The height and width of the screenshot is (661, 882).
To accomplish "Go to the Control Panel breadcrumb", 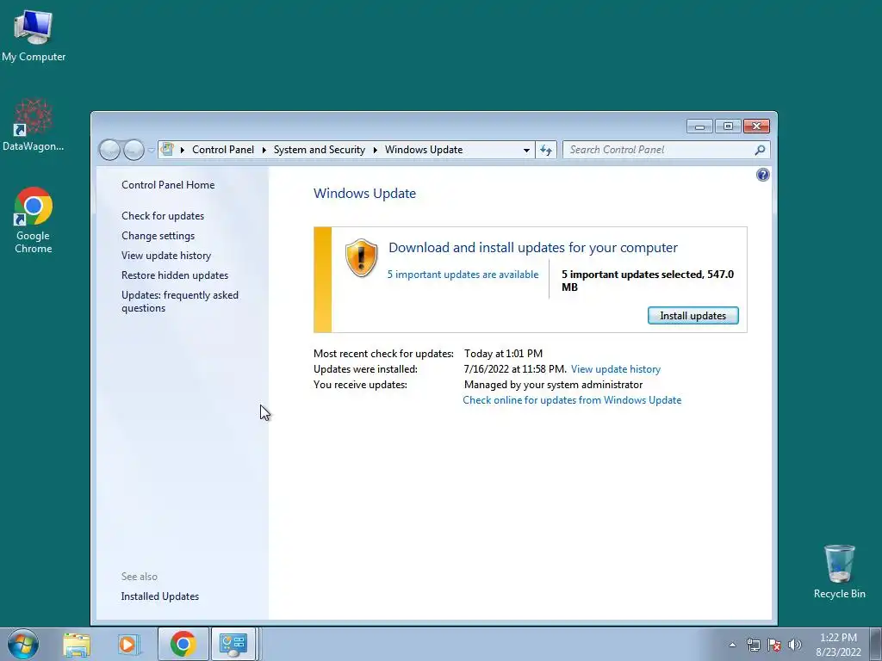I will click(223, 150).
